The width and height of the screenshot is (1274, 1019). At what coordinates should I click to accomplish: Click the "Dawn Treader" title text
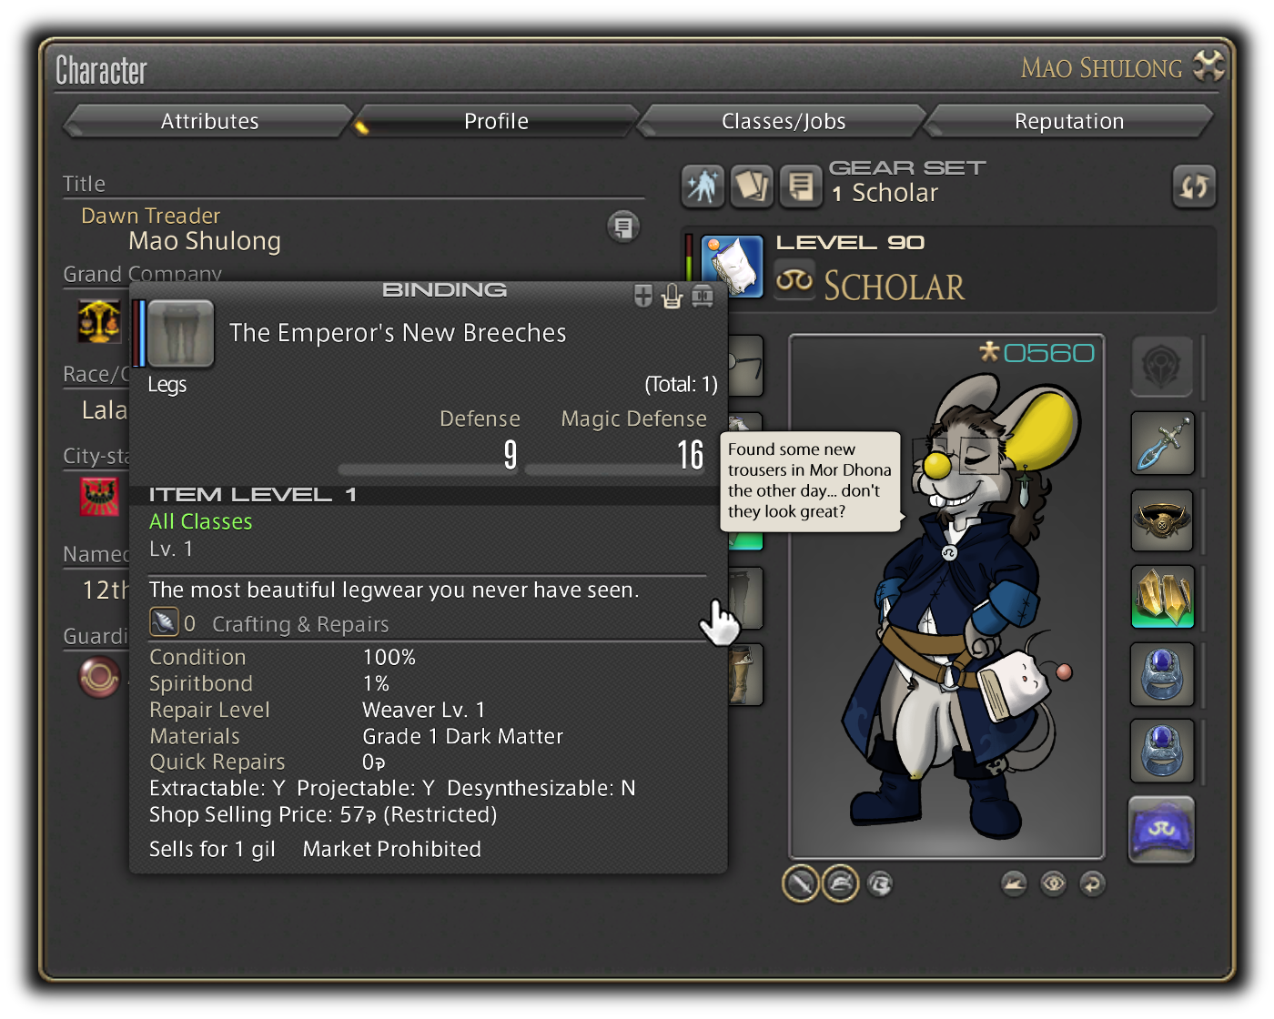[150, 216]
